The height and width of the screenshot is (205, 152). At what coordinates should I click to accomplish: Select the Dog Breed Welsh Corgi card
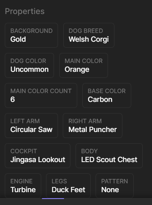pyautogui.click(x=89, y=35)
